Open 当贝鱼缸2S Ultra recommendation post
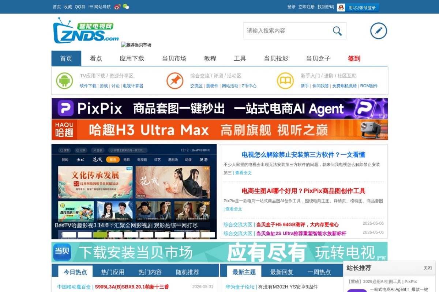The height and width of the screenshot is (292, 439). (301, 234)
